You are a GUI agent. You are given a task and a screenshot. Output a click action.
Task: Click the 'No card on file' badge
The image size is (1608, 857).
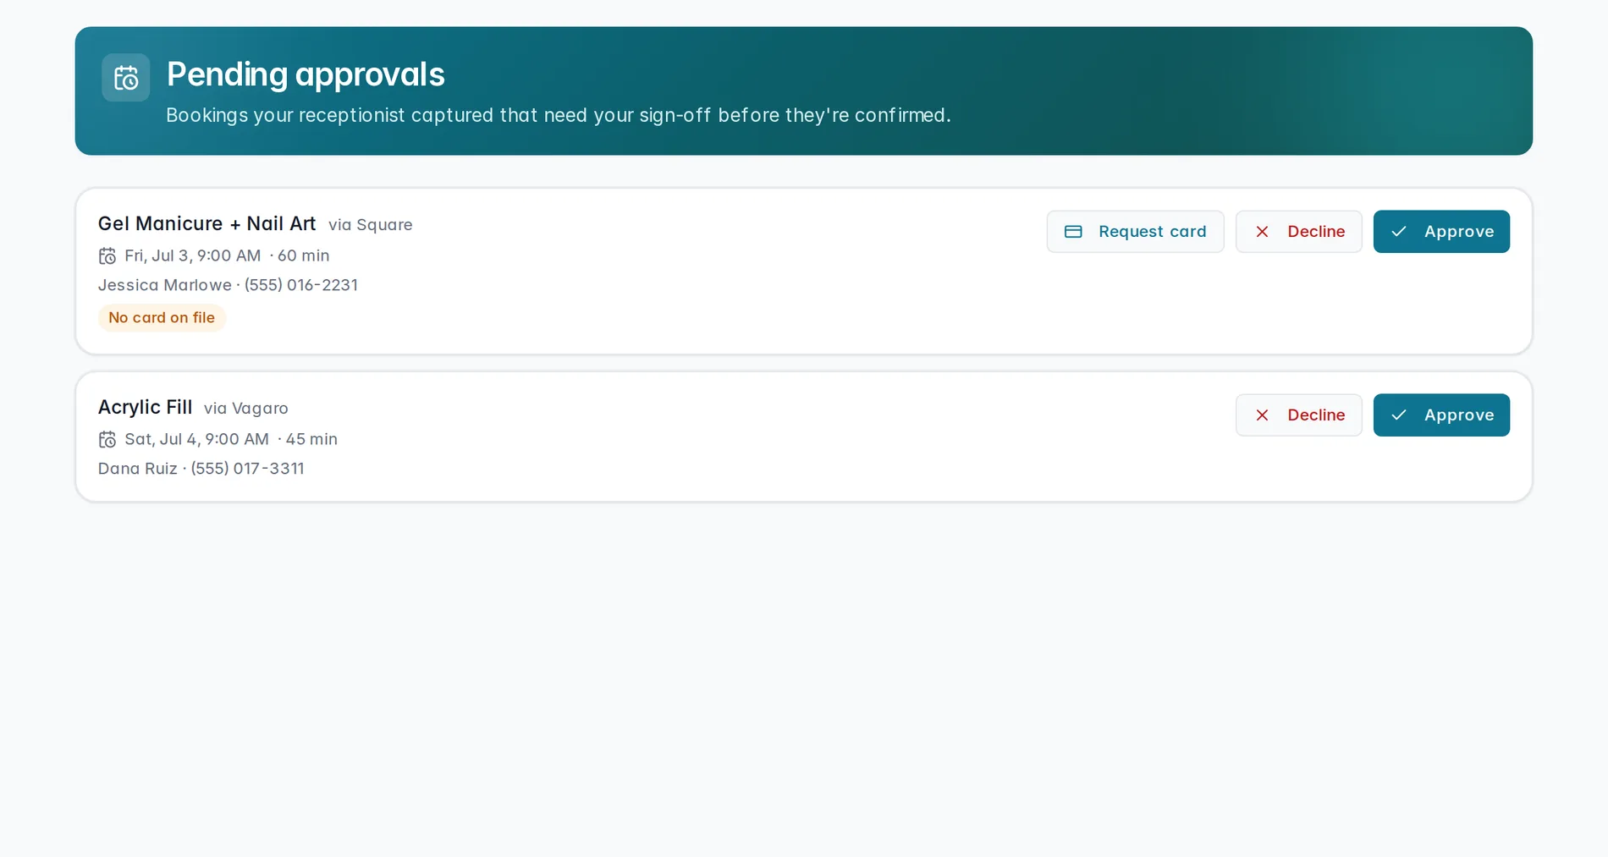(x=162, y=318)
